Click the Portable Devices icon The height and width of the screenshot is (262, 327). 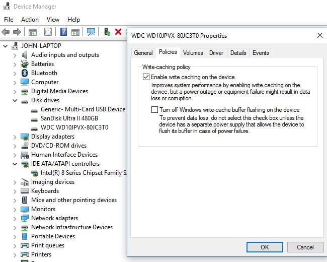pyautogui.click(x=25, y=236)
